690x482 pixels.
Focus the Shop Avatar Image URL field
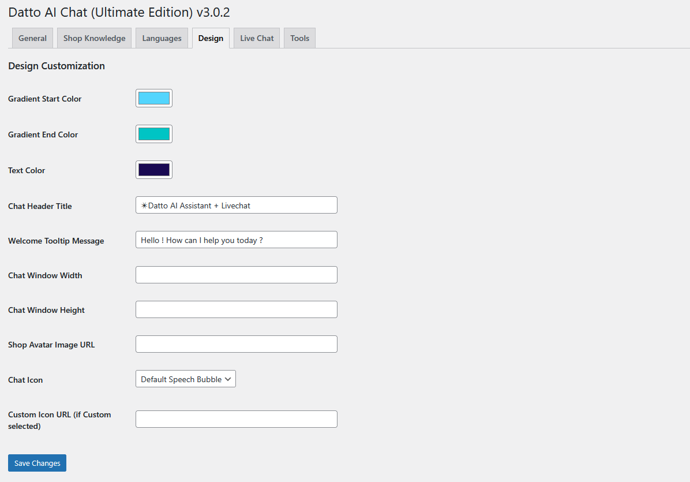click(x=236, y=344)
